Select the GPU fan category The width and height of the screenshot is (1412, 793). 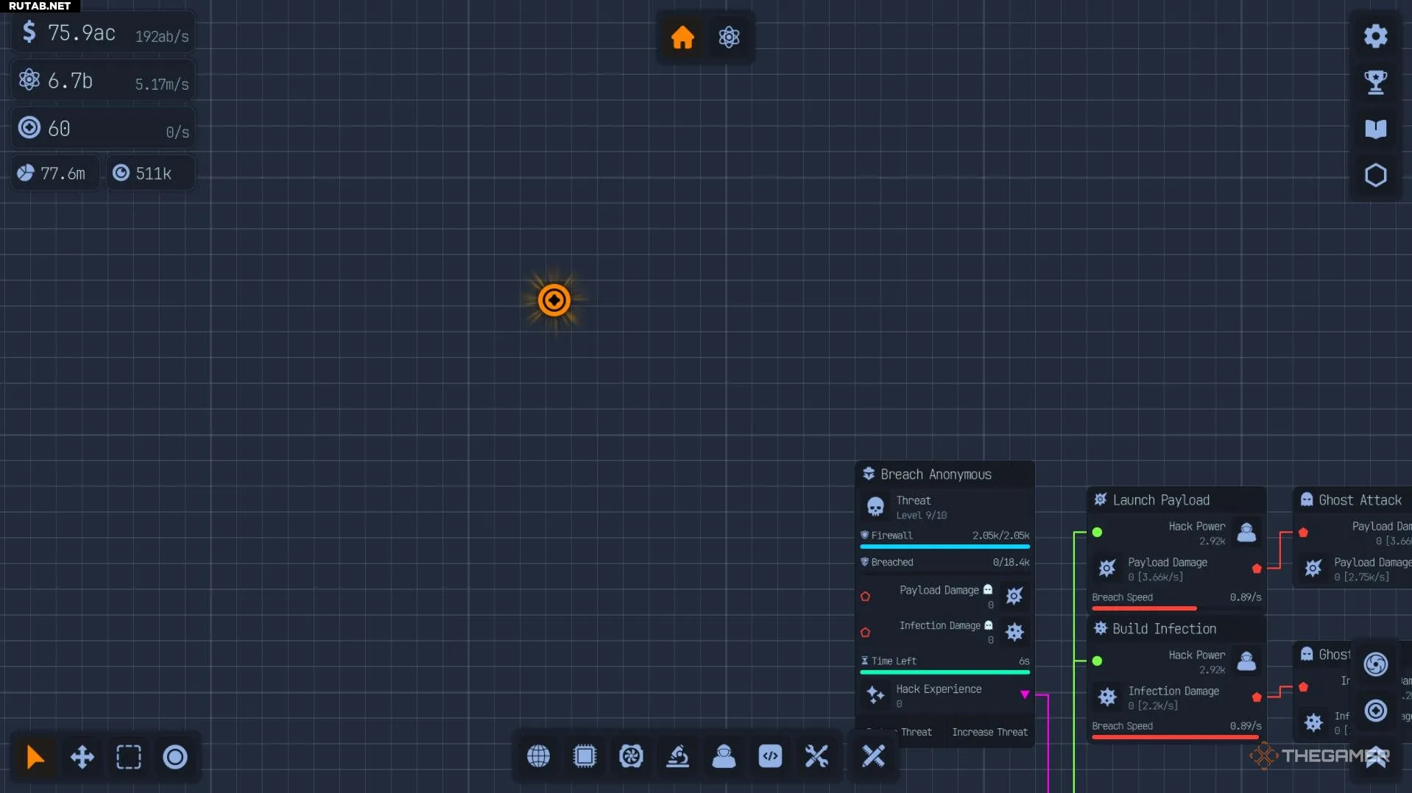click(x=631, y=756)
